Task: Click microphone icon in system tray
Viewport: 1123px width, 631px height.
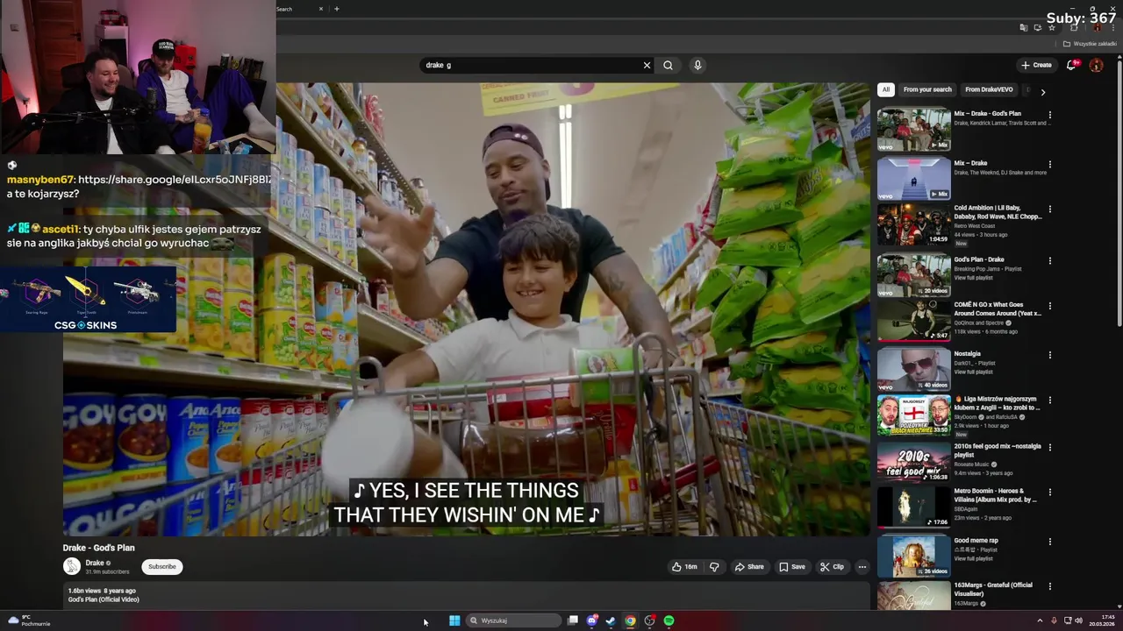Action: pos(1055,620)
